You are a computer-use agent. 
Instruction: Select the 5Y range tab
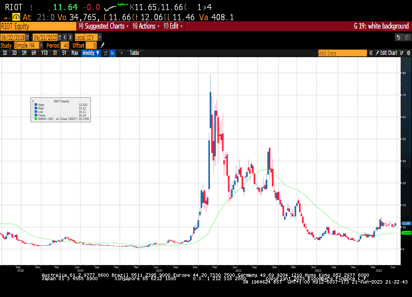tap(64, 53)
